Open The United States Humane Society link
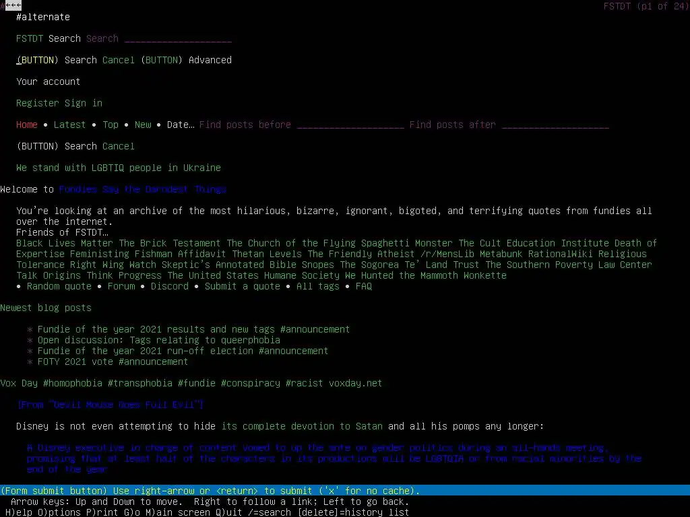The image size is (690, 517). [x=253, y=275]
